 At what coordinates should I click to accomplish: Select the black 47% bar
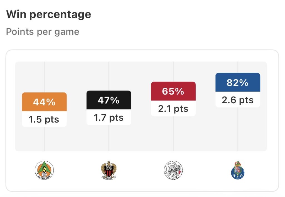pos(109,100)
